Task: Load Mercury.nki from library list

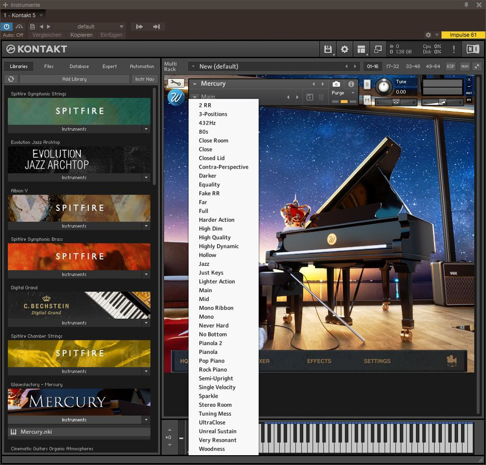Action: (x=79, y=432)
